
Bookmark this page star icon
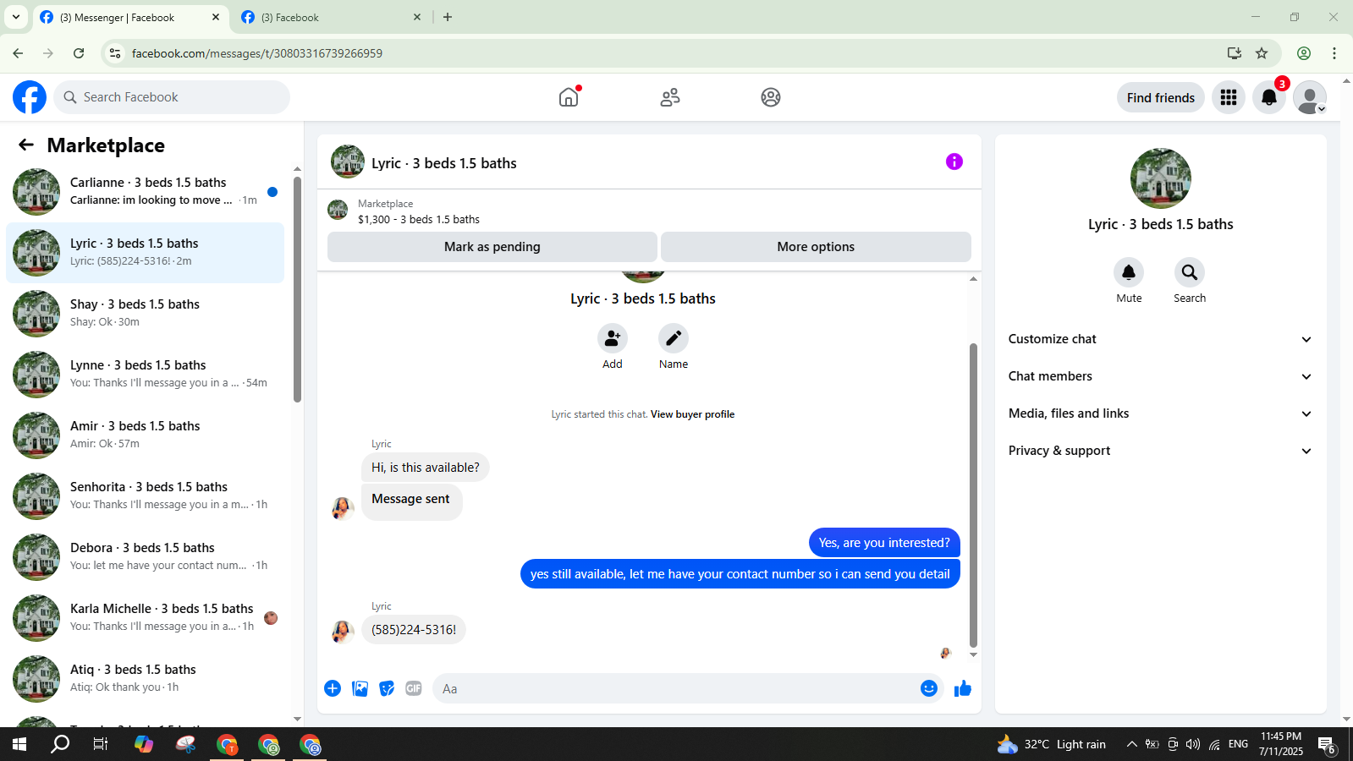click(x=1262, y=53)
